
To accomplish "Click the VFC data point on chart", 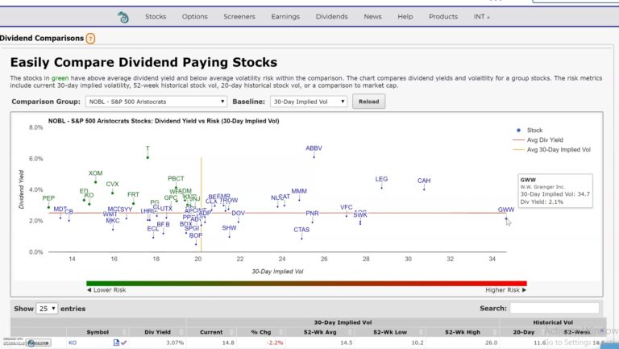I will (347, 216).
